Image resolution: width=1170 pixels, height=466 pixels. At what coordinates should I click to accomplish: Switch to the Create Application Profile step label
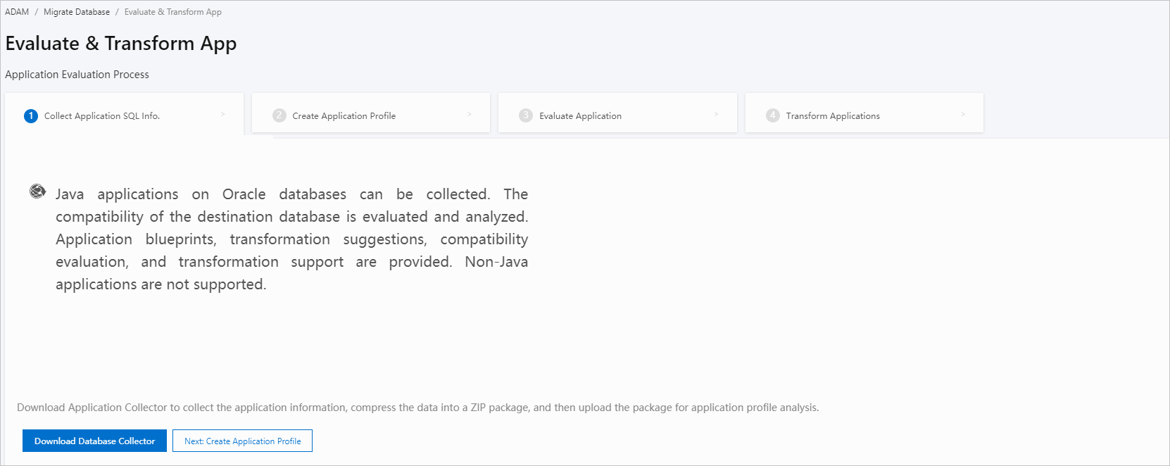point(344,116)
